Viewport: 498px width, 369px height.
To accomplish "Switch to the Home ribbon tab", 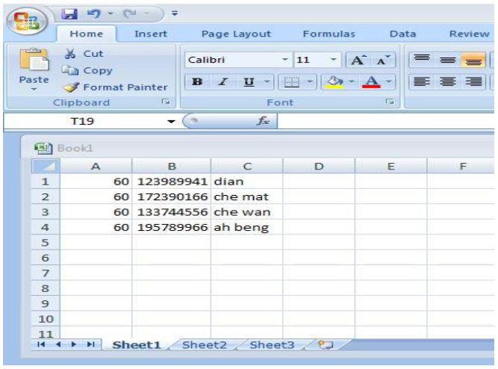I will (x=87, y=34).
